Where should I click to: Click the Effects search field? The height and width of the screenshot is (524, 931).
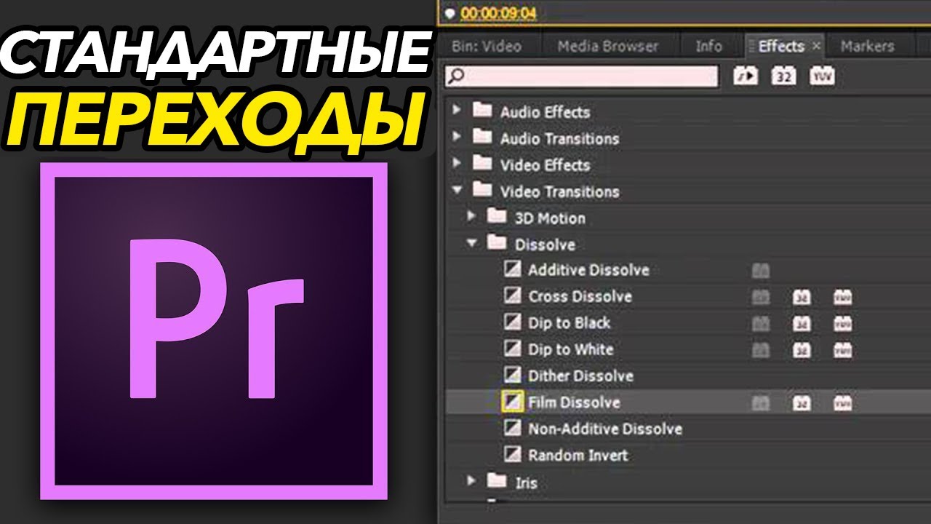(582, 76)
